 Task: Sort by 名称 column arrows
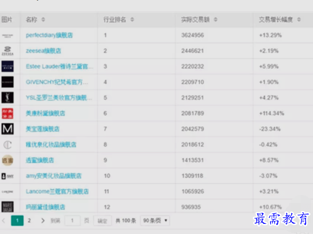click(43, 19)
